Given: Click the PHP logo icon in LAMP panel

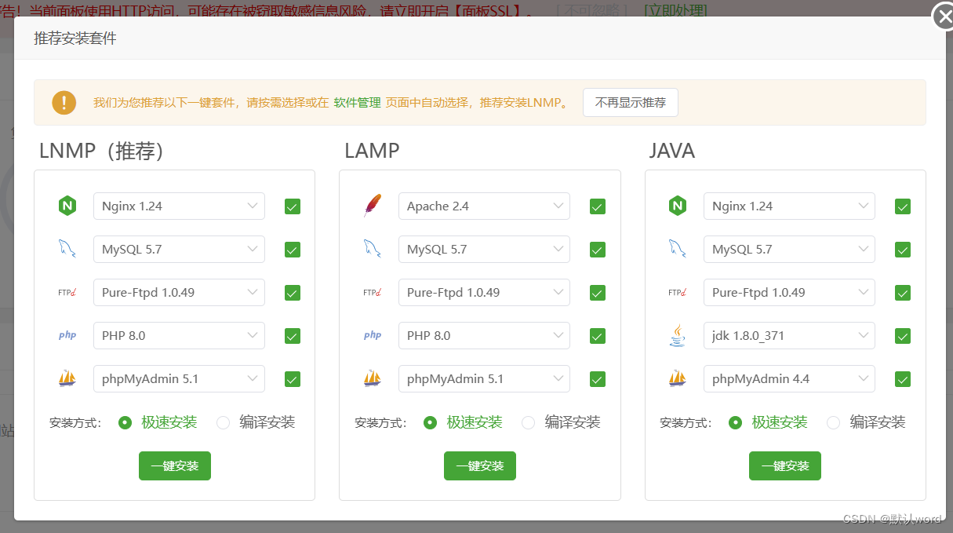Looking at the screenshot, I should [373, 335].
